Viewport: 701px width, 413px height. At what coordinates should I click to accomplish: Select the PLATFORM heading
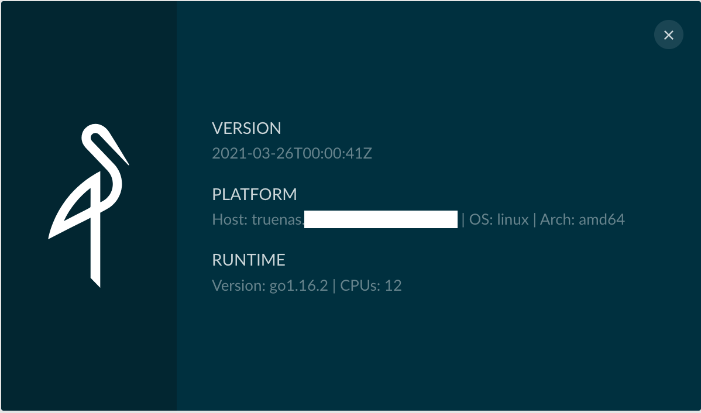[255, 194]
